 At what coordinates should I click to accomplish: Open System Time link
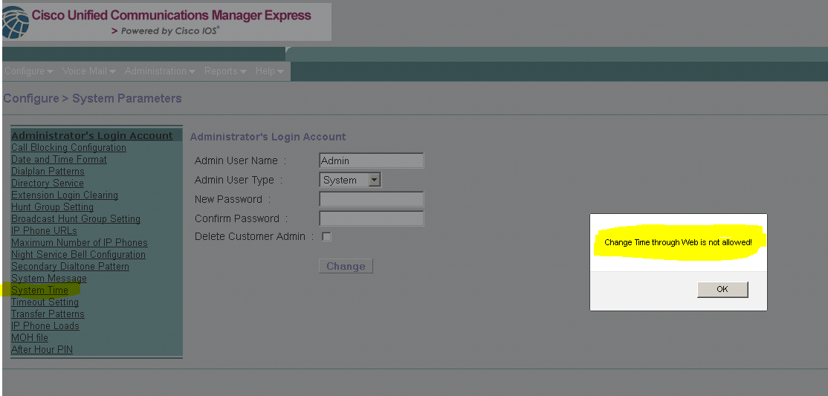tap(39, 290)
